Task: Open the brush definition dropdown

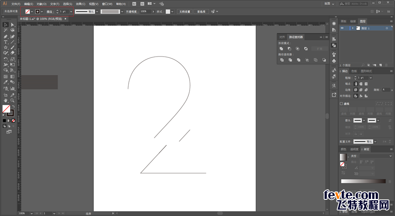Action: (122, 11)
